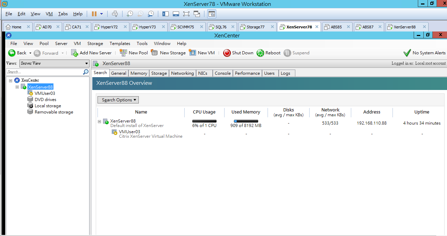Image resolution: width=447 pixels, height=236 pixels.
Task: Open the snapshot manager icon
Action: click(x=151, y=14)
